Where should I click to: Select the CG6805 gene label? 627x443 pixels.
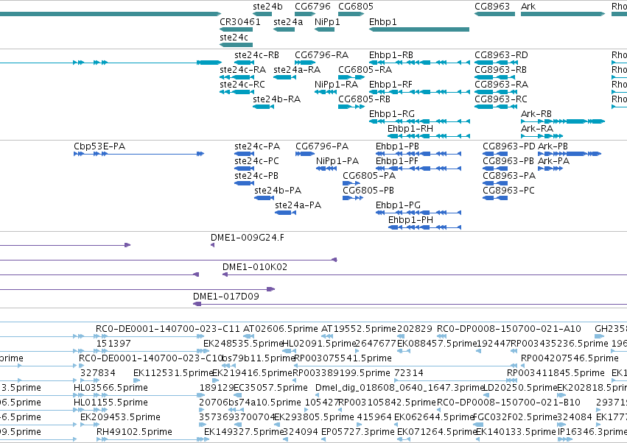pos(356,7)
